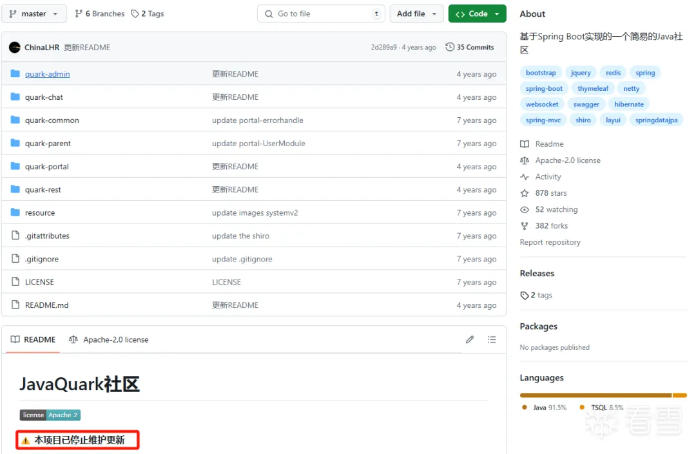
Task: Click the README.md file icon
Action: click(15, 304)
